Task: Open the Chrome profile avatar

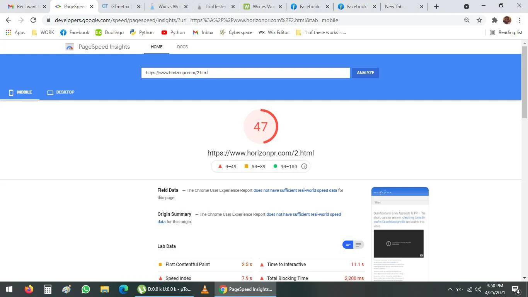Action: point(507,20)
